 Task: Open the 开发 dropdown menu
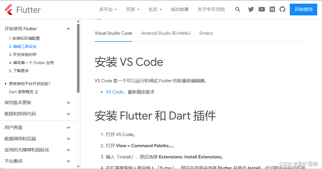click(132, 10)
